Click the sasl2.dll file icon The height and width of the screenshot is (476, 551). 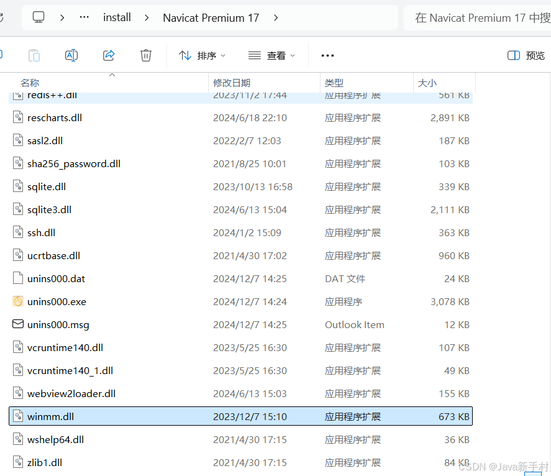(x=18, y=140)
